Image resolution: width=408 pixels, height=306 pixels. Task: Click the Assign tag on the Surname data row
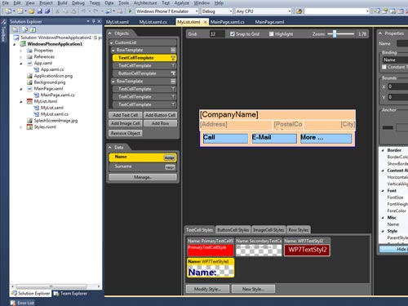click(x=170, y=167)
